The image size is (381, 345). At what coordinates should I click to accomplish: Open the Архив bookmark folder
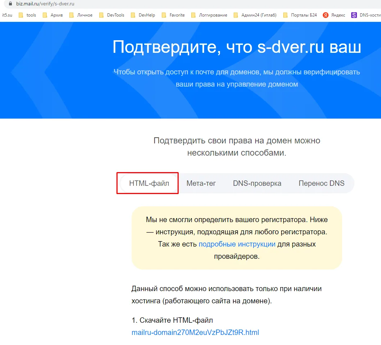pyautogui.click(x=53, y=15)
